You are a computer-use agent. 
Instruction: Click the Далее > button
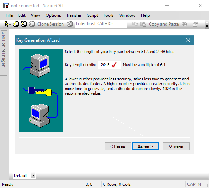coord(145,146)
